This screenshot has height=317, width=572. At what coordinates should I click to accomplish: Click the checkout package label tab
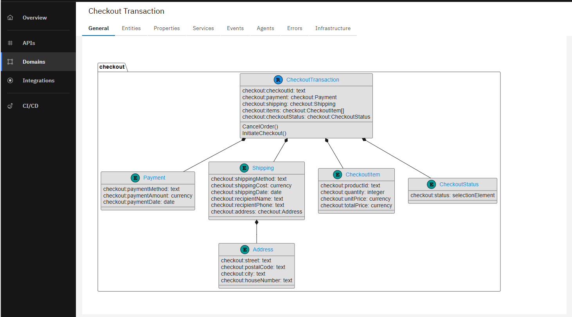pos(112,67)
